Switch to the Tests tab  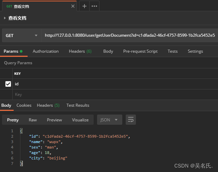point(172,51)
